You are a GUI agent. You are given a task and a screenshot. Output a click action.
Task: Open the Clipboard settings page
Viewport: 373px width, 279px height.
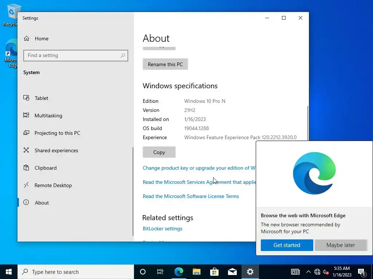coord(75,168)
